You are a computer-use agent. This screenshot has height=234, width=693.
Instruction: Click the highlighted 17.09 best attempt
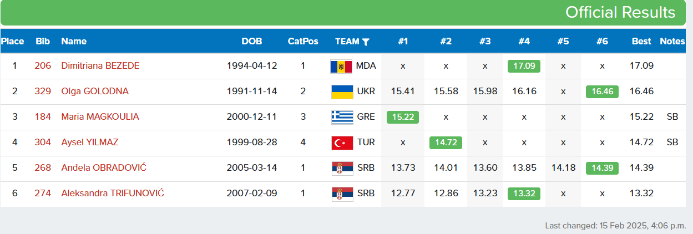[524, 66]
